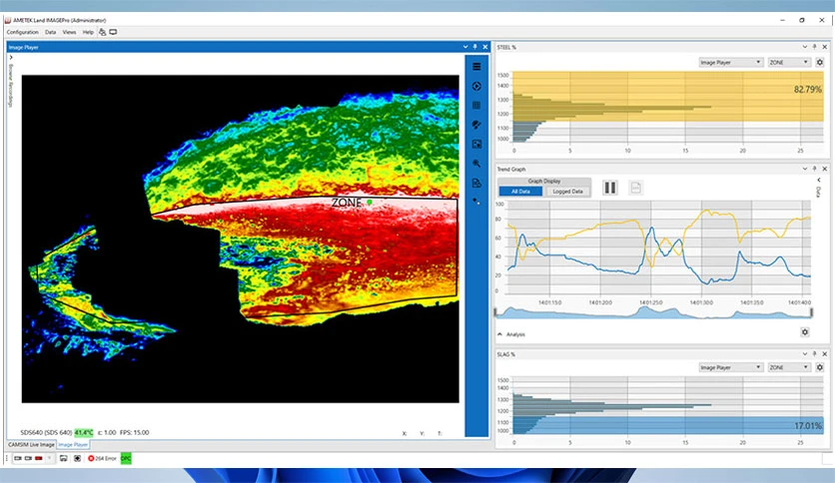Click the save image icon in bottom toolbar
This screenshot has height=483, width=835.
pos(63,458)
